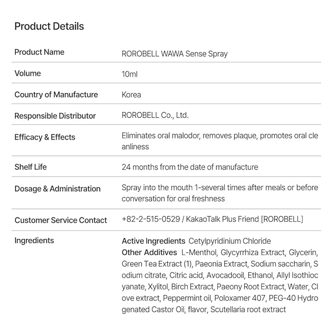Select the Korea value
The image size is (333, 333).
point(131,95)
